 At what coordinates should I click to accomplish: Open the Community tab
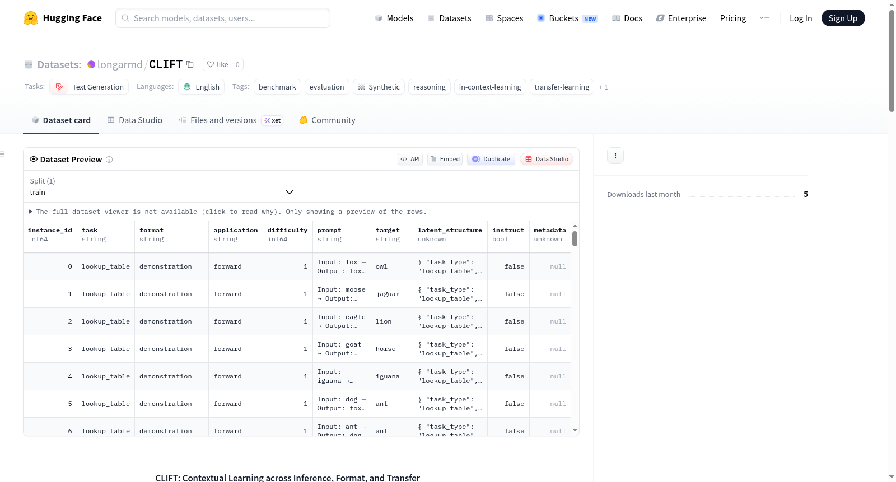tap(328, 120)
